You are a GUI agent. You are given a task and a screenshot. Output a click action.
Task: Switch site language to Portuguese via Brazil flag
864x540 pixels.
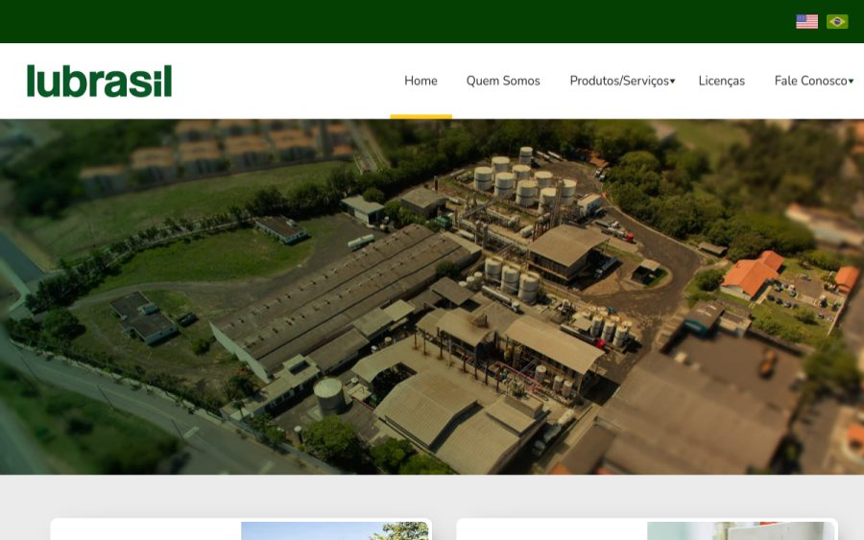click(x=837, y=21)
